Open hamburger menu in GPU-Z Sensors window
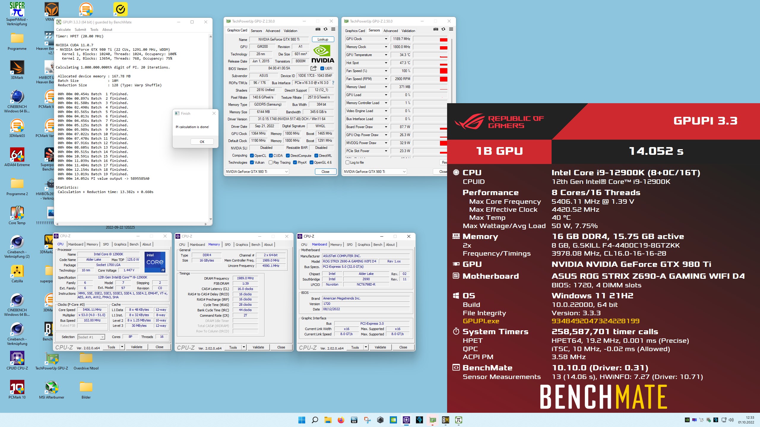The image size is (760, 427). pos(451,29)
